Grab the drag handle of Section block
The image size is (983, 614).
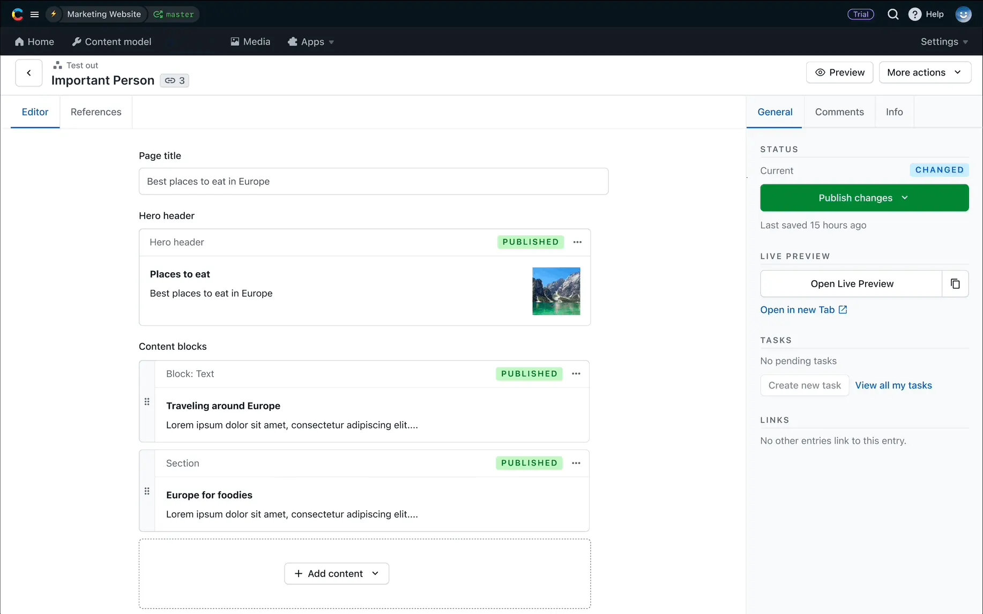(x=147, y=491)
